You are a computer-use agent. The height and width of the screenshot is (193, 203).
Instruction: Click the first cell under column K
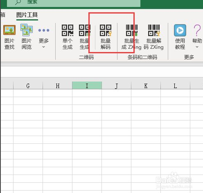(146, 93)
